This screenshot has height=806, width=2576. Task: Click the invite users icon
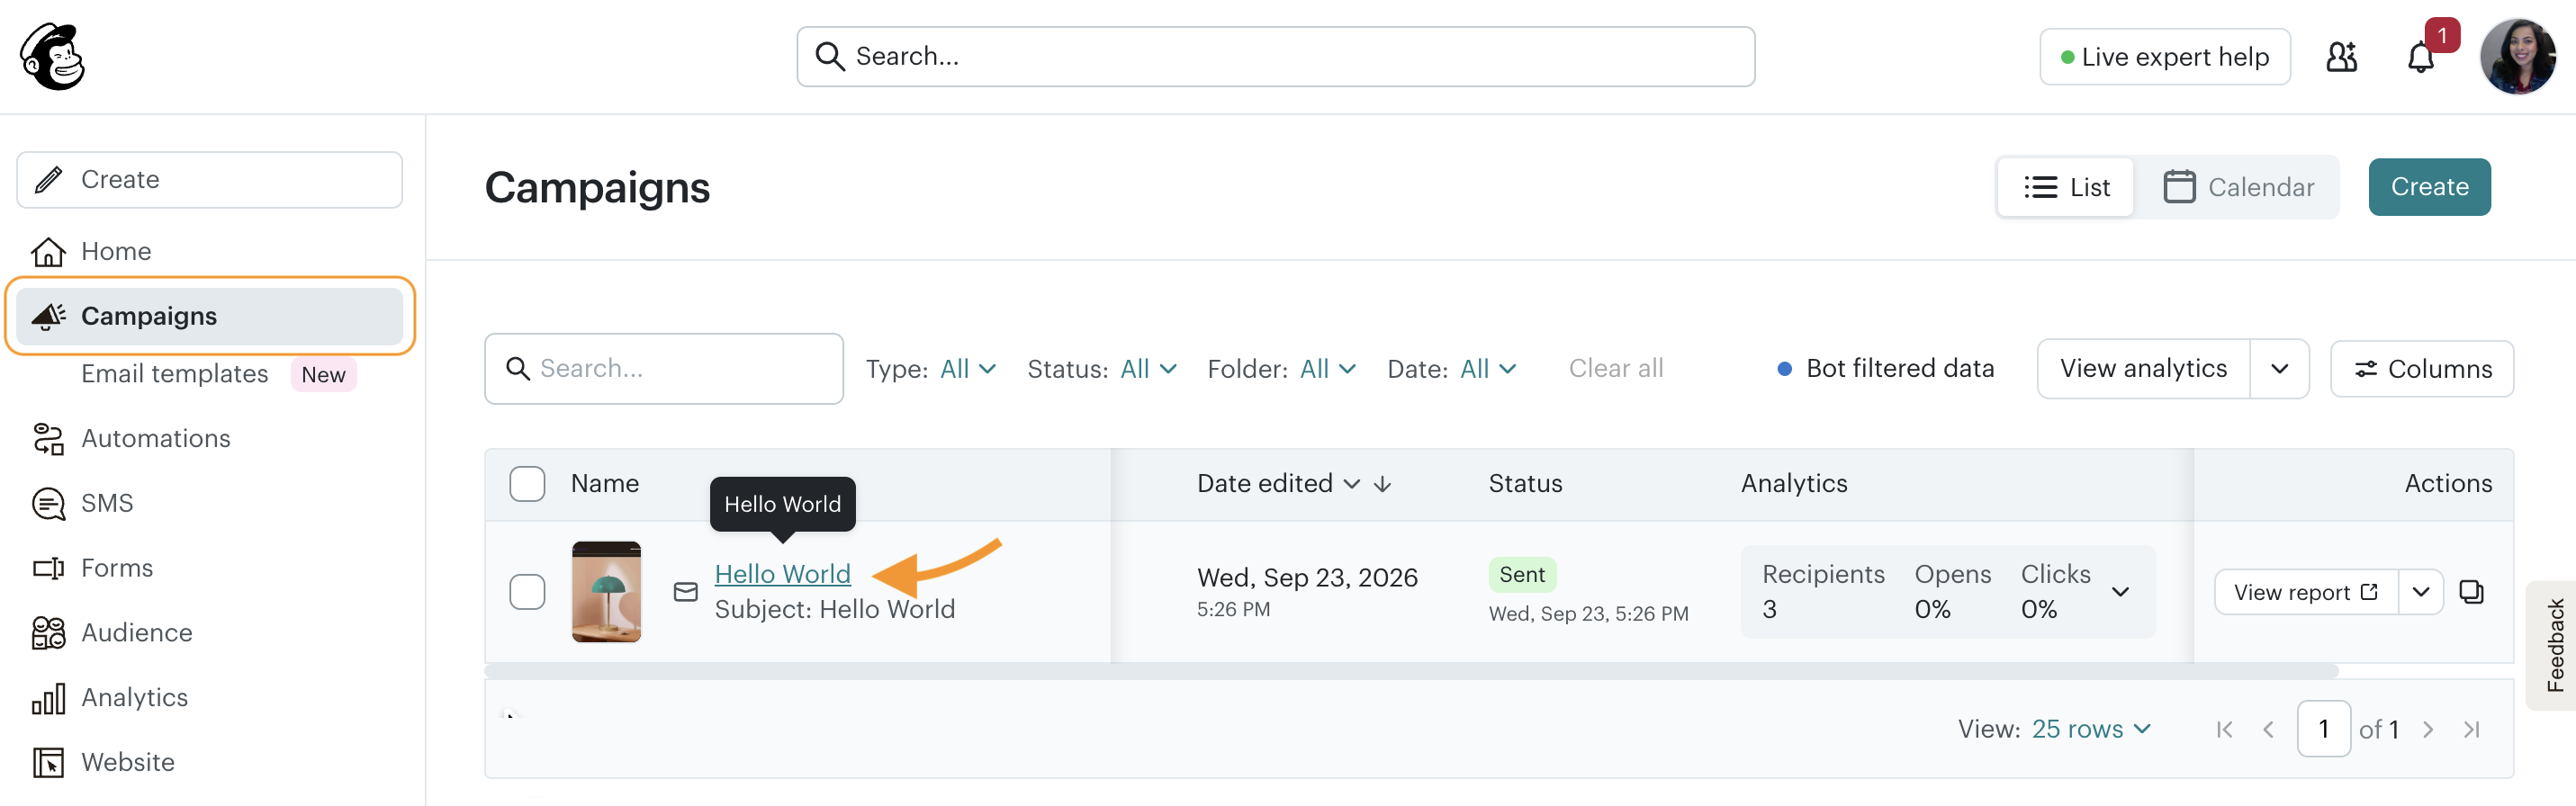click(2341, 57)
